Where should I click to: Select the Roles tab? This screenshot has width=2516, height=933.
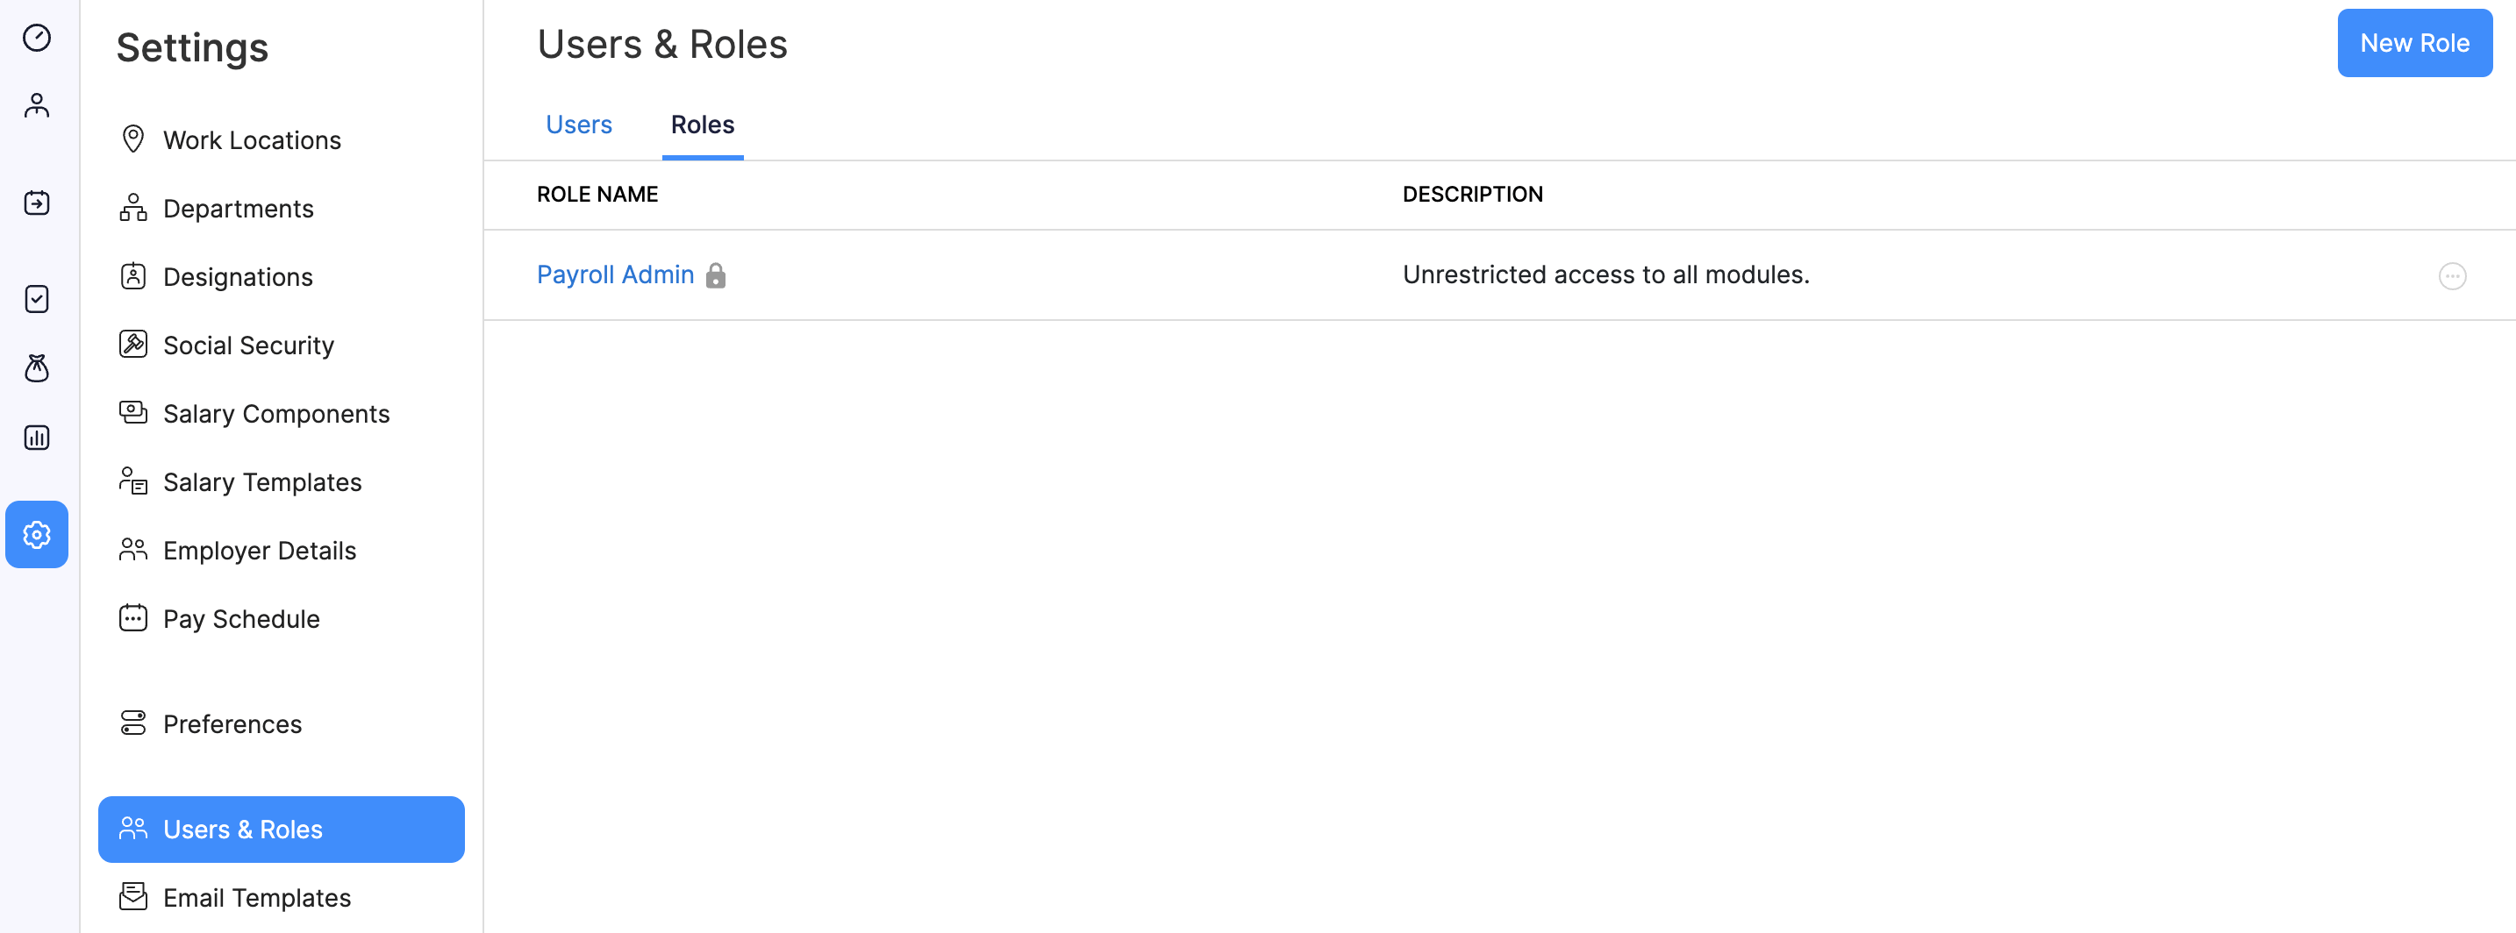coord(703,125)
